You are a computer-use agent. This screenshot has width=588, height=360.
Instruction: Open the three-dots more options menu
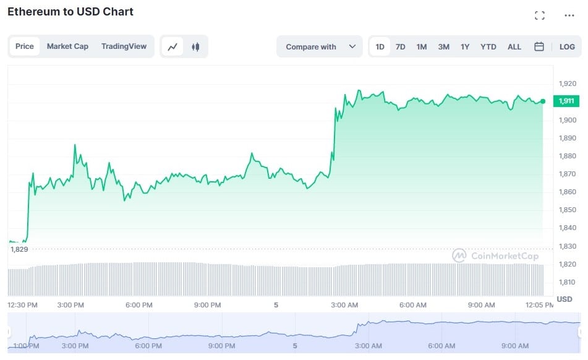(x=569, y=15)
